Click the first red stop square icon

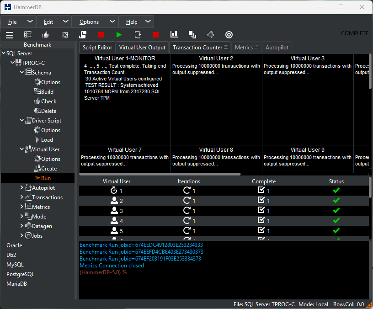pos(101,35)
